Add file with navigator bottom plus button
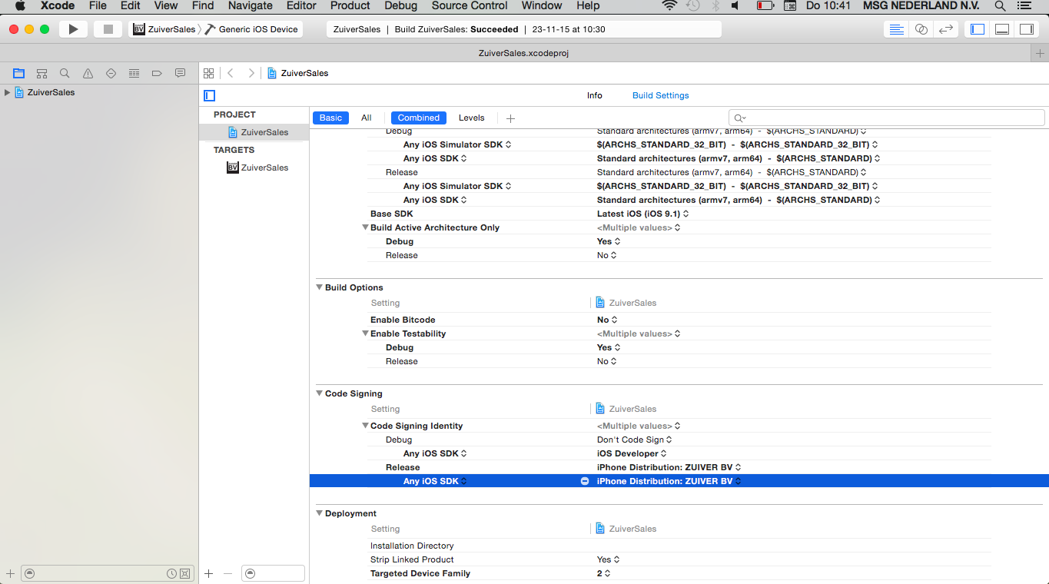Screen dimensions: 1049x584 (10, 573)
